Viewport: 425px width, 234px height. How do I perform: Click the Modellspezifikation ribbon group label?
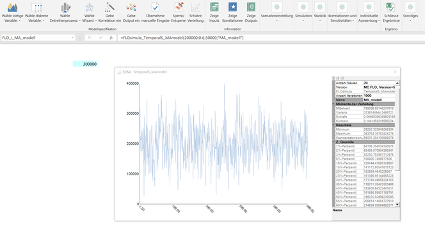click(x=102, y=29)
